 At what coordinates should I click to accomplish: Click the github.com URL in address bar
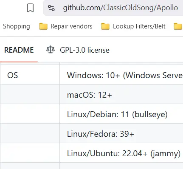click(121, 8)
